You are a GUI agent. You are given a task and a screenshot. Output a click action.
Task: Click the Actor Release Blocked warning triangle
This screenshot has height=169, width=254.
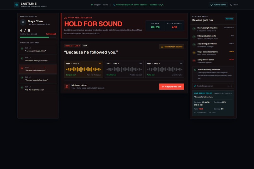66,18
